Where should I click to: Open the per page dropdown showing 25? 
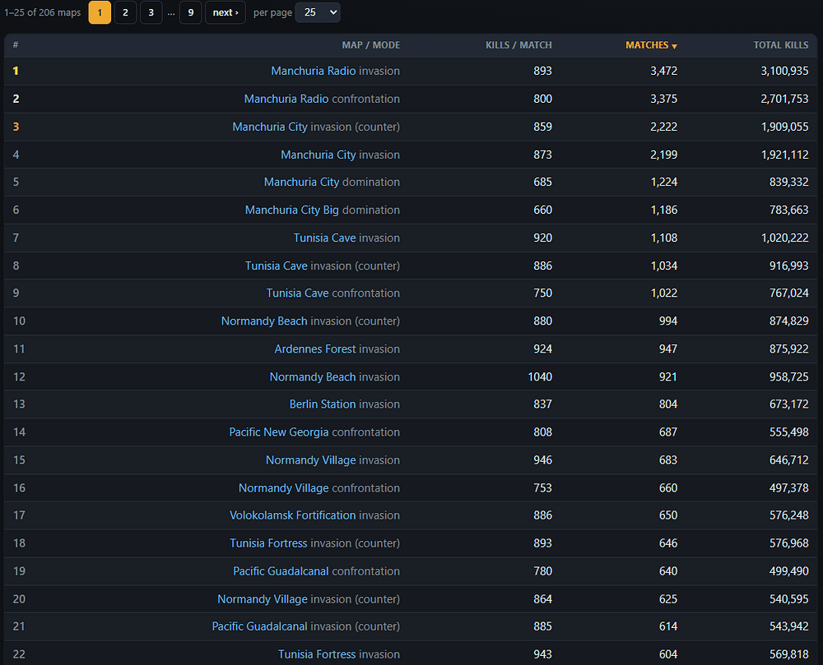tap(318, 12)
